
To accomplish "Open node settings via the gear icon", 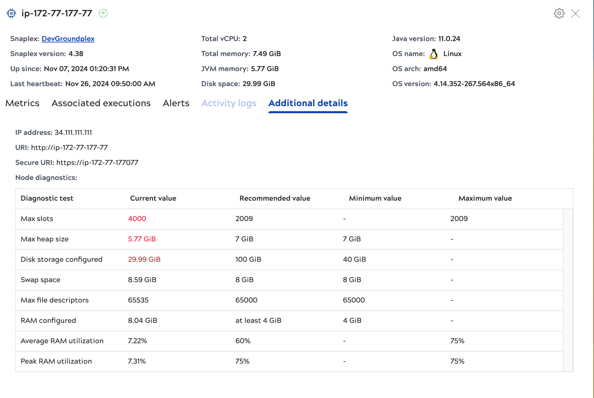I will pos(559,13).
